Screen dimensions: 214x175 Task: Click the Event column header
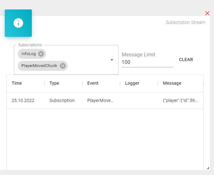click(93, 83)
